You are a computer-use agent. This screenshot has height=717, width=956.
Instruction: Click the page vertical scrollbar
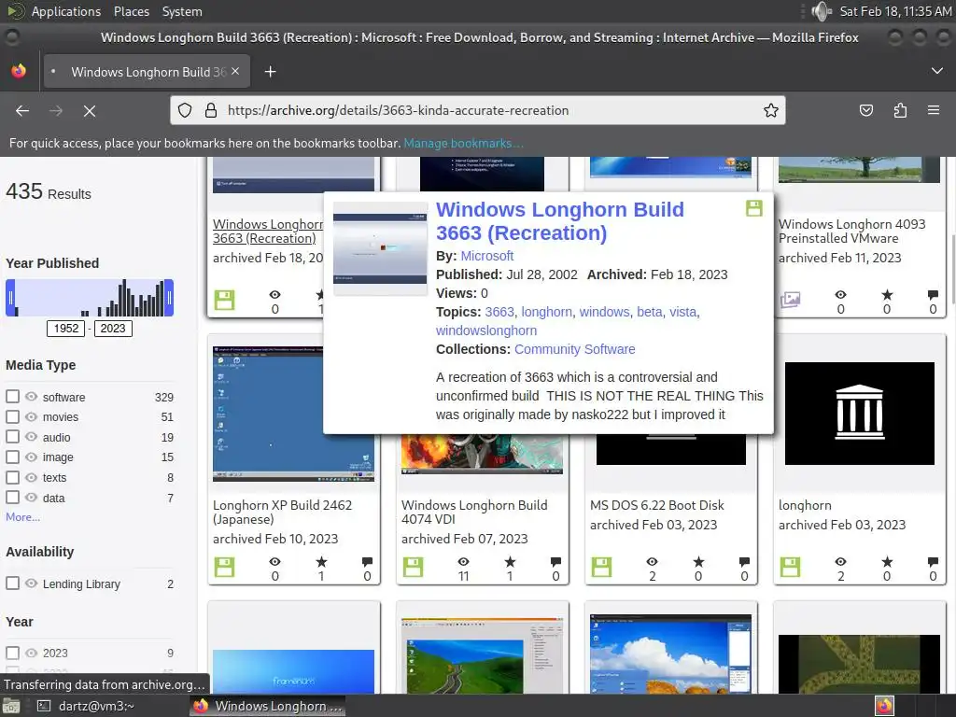[952, 268]
